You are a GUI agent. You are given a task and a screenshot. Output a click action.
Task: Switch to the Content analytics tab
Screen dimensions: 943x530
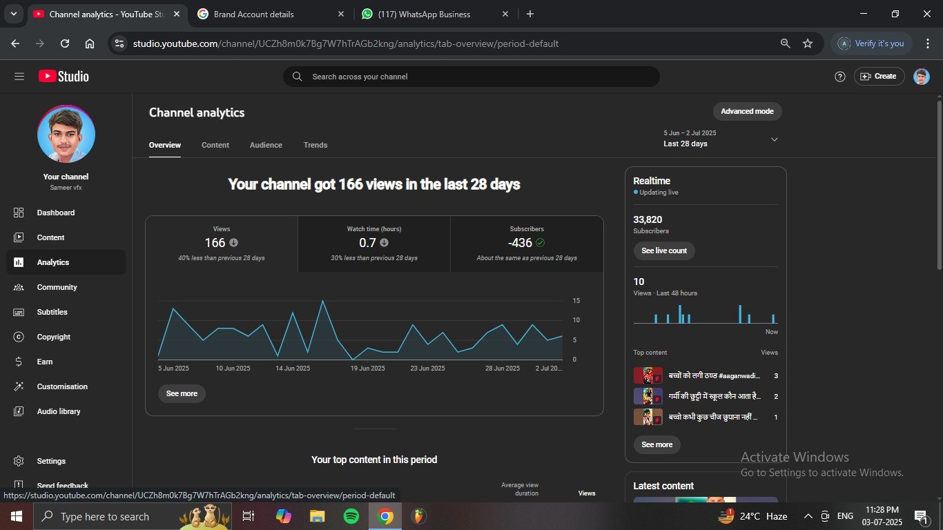click(215, 145)
